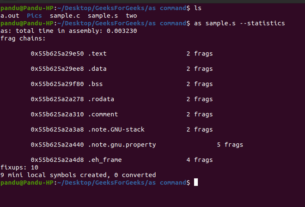Click the '5 frags' count text

(230, 145)
